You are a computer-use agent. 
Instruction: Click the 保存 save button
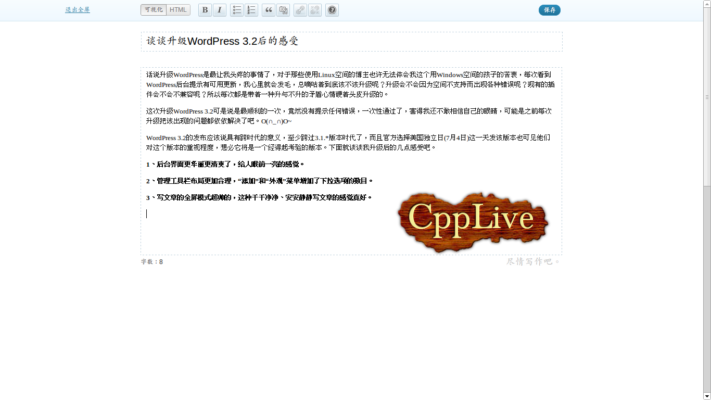tap(550, 10)
